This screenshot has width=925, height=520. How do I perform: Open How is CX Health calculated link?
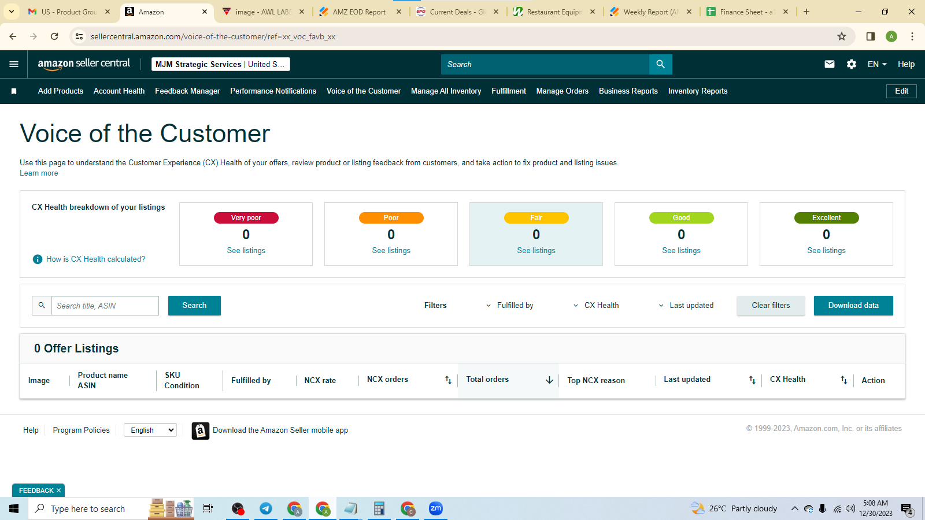96,259
